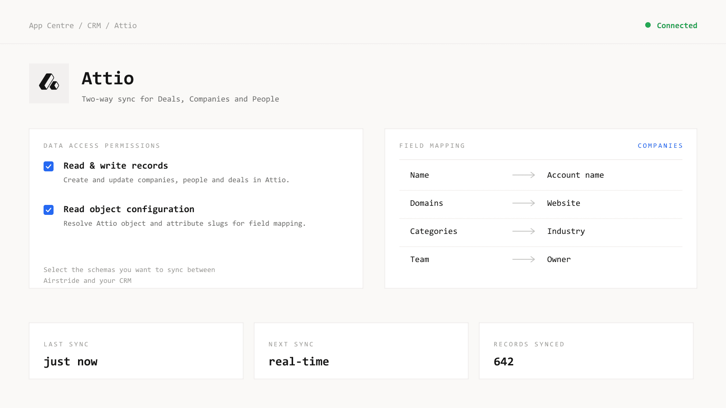
Task: Click 'Select the schemas you want' note
Action: [129, 275]
